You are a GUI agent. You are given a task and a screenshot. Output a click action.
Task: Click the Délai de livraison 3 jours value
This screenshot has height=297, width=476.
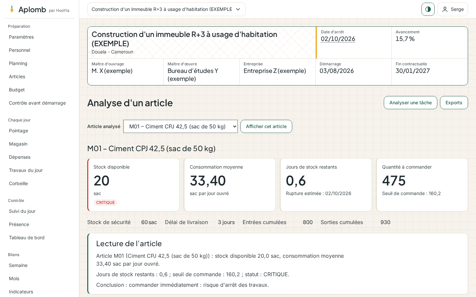click(226, 222)
